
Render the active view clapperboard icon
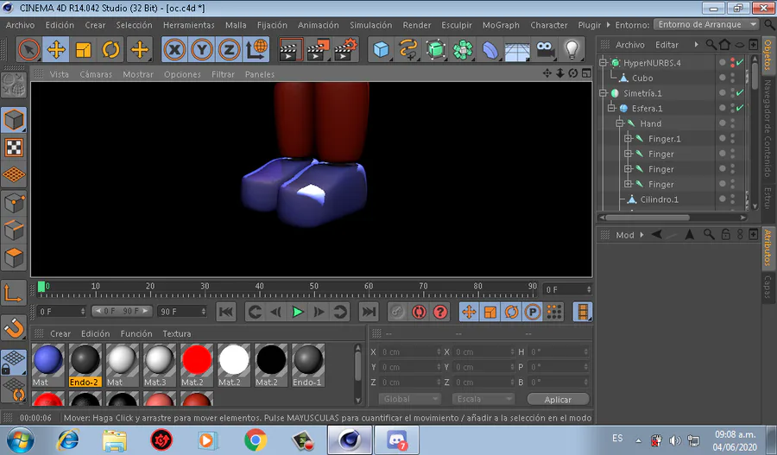[x=290, y=49]
